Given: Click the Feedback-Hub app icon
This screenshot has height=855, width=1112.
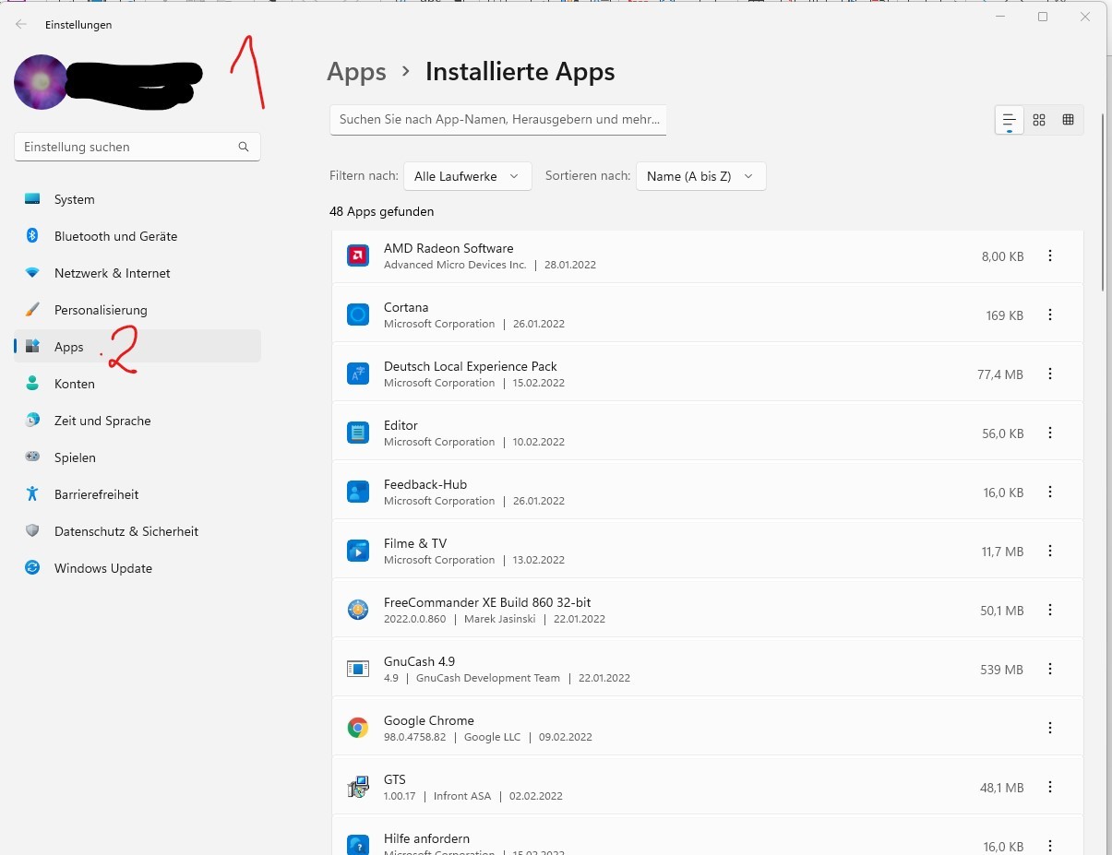Looking at the screenshot, I should [x=358, y=492].
